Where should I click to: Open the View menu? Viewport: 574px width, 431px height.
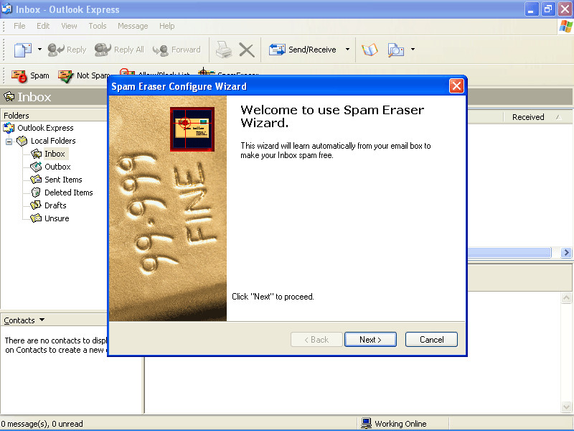click(x=69, y=26)
